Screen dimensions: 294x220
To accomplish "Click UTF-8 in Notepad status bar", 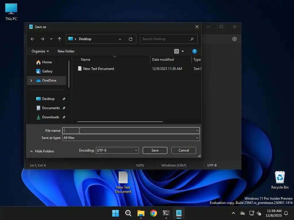I will point(212,165).
